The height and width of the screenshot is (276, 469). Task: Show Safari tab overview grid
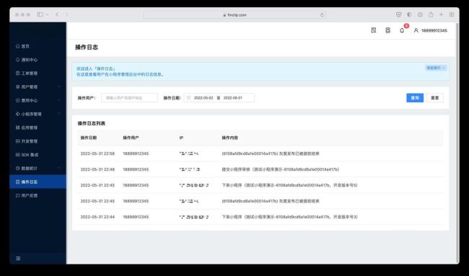tap(452, 14)
